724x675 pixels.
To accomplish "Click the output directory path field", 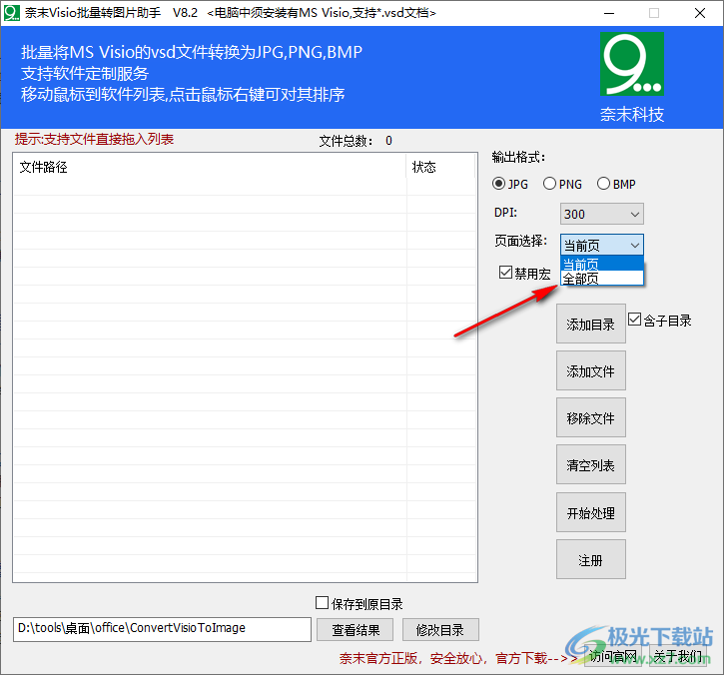I will pyautogui.click(x=162, y=629).
